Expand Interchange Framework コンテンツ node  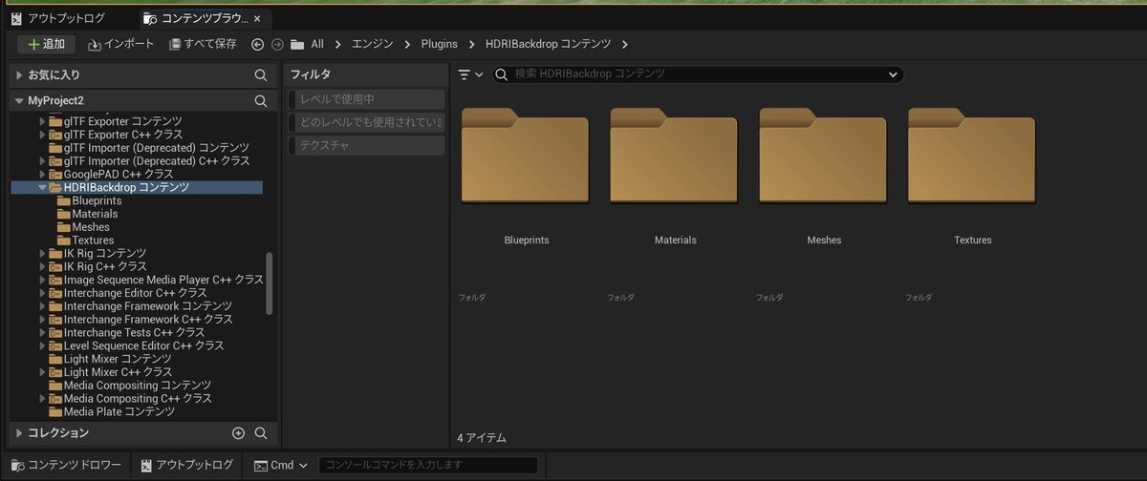pos(42,306)
